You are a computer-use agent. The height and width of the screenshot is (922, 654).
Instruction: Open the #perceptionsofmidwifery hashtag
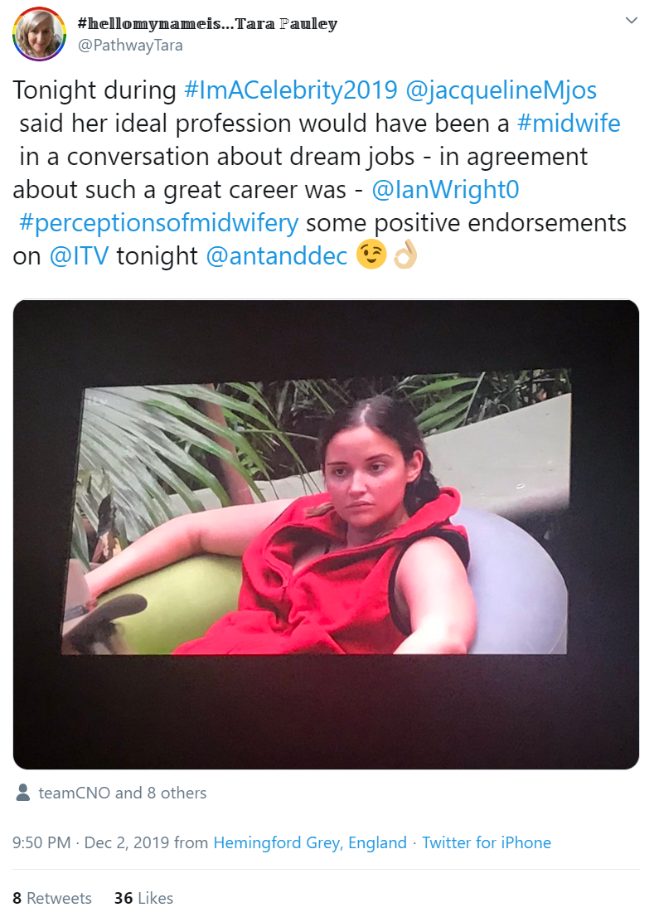tap(158, 223)
